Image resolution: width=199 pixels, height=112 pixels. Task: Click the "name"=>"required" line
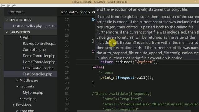point(123,99)
